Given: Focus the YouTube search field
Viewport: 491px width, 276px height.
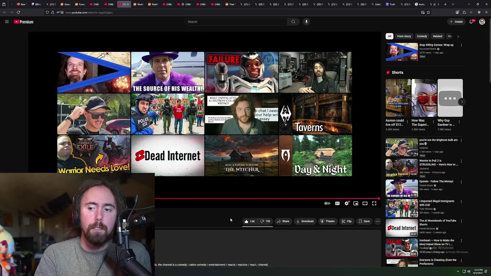Looking at the screenshot, I should [x=236, y=22].
